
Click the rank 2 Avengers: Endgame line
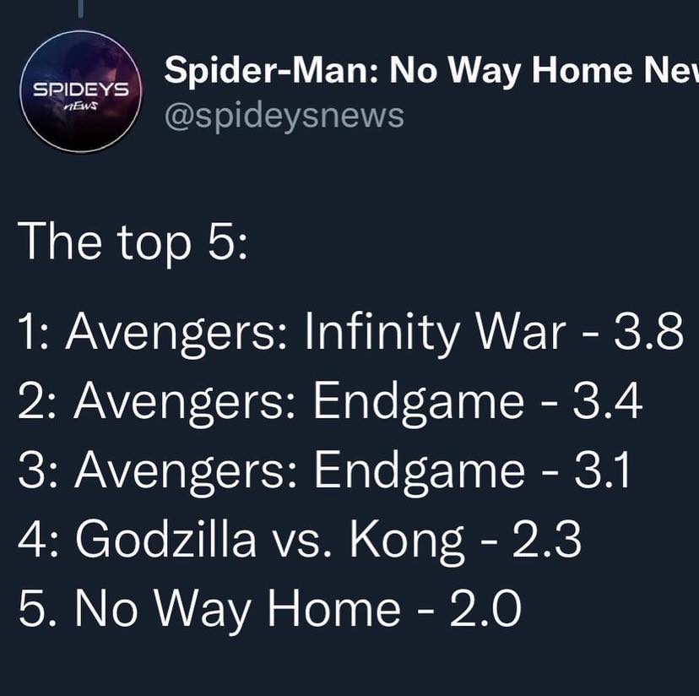330,402
